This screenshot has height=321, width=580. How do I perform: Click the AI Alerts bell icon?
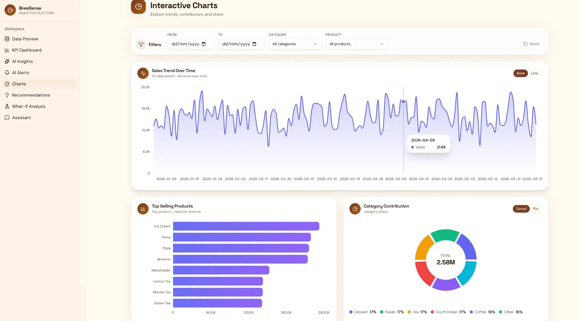[7, 72]
